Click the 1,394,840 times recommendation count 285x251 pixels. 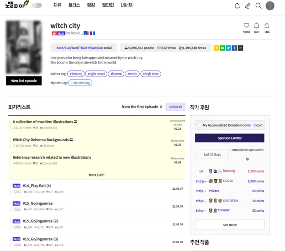click(192, 48)
